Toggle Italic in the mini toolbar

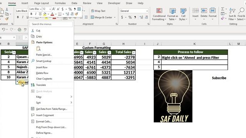36,14
